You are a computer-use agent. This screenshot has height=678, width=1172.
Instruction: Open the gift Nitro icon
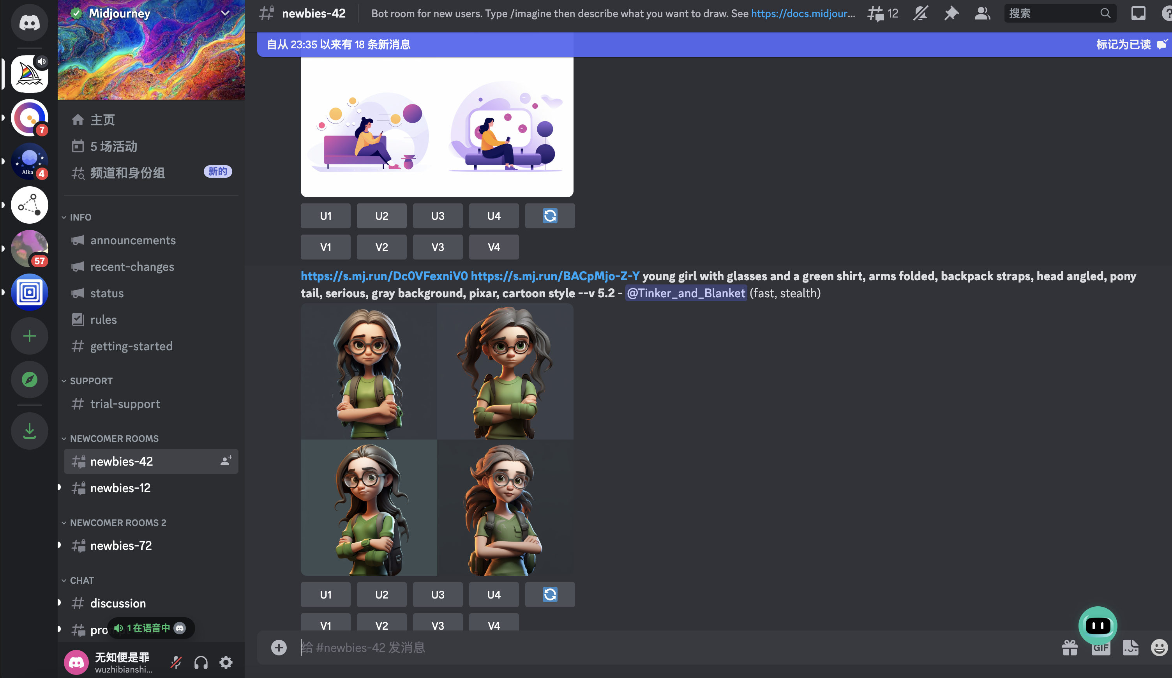(x=1070, y=648)
